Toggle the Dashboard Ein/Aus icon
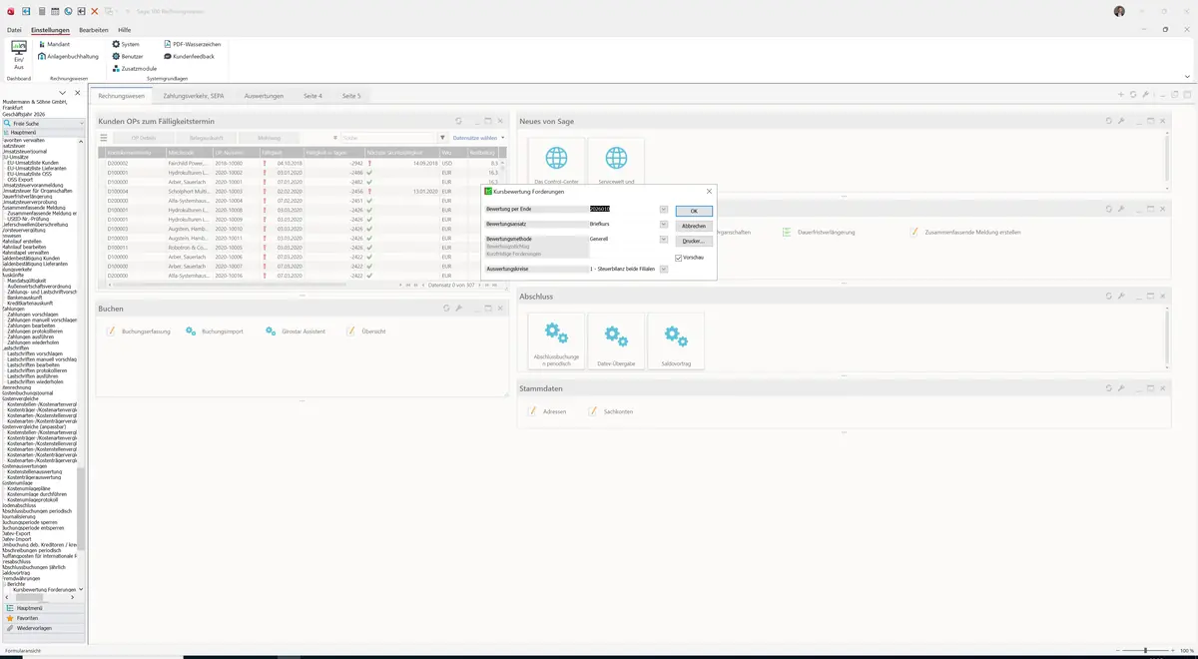Screen dimensions: 1198x659 pos(18,54)
